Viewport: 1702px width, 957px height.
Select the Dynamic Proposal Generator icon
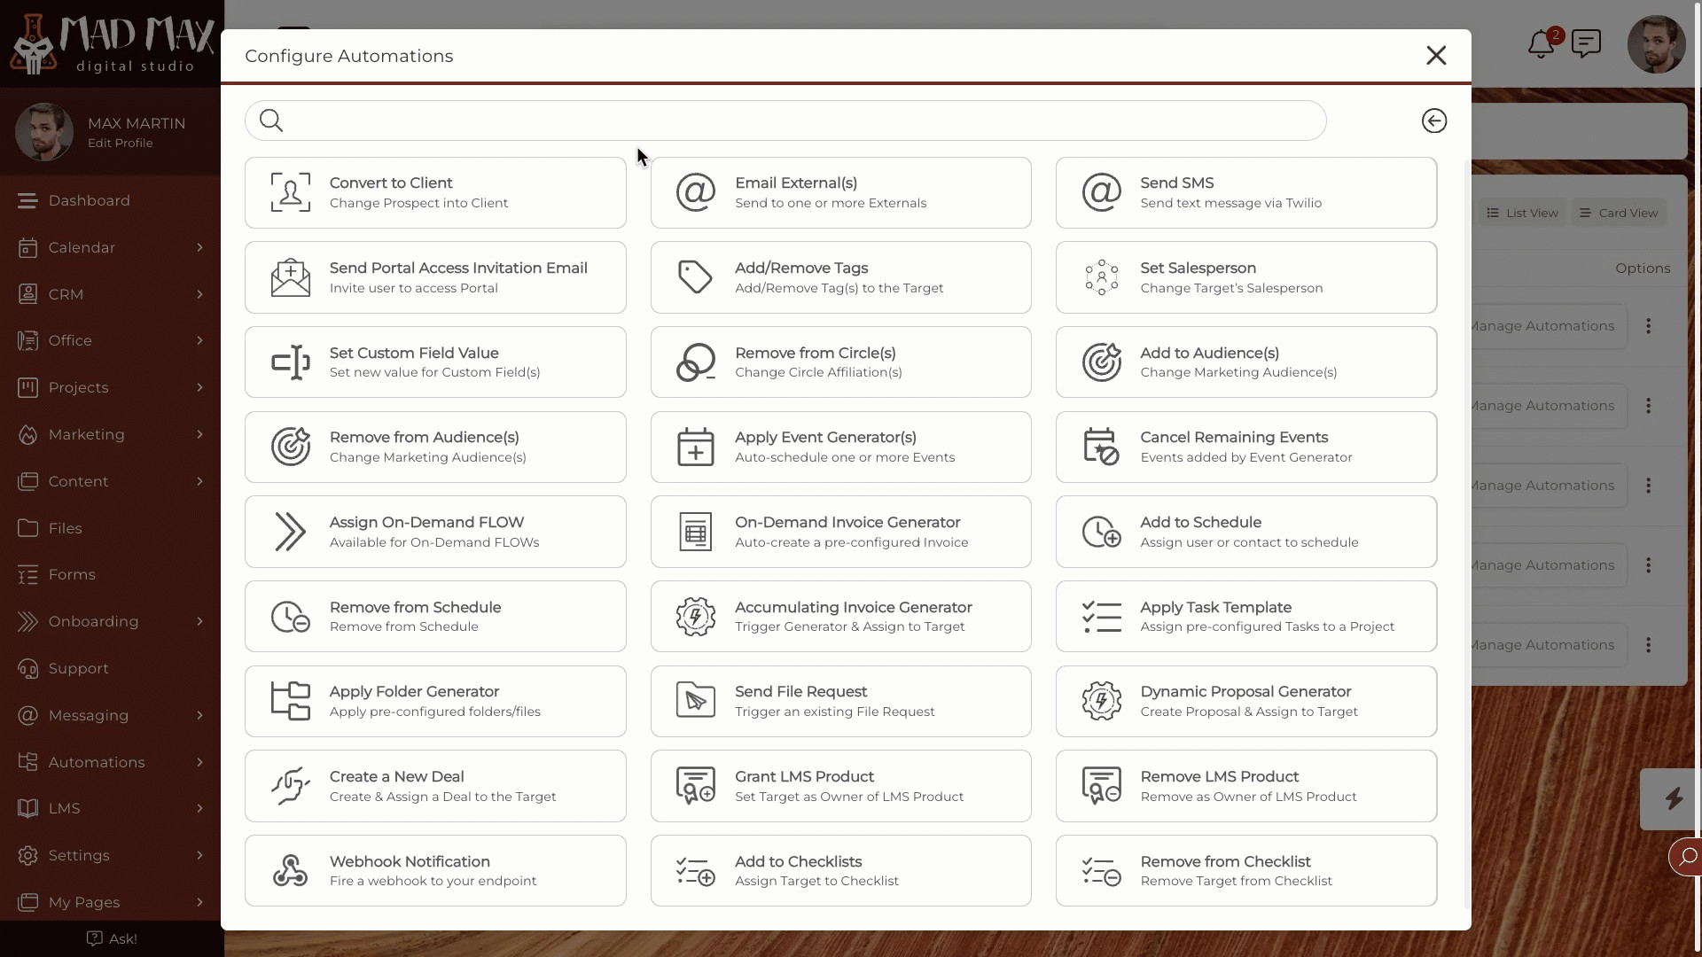pos(1101,701)
